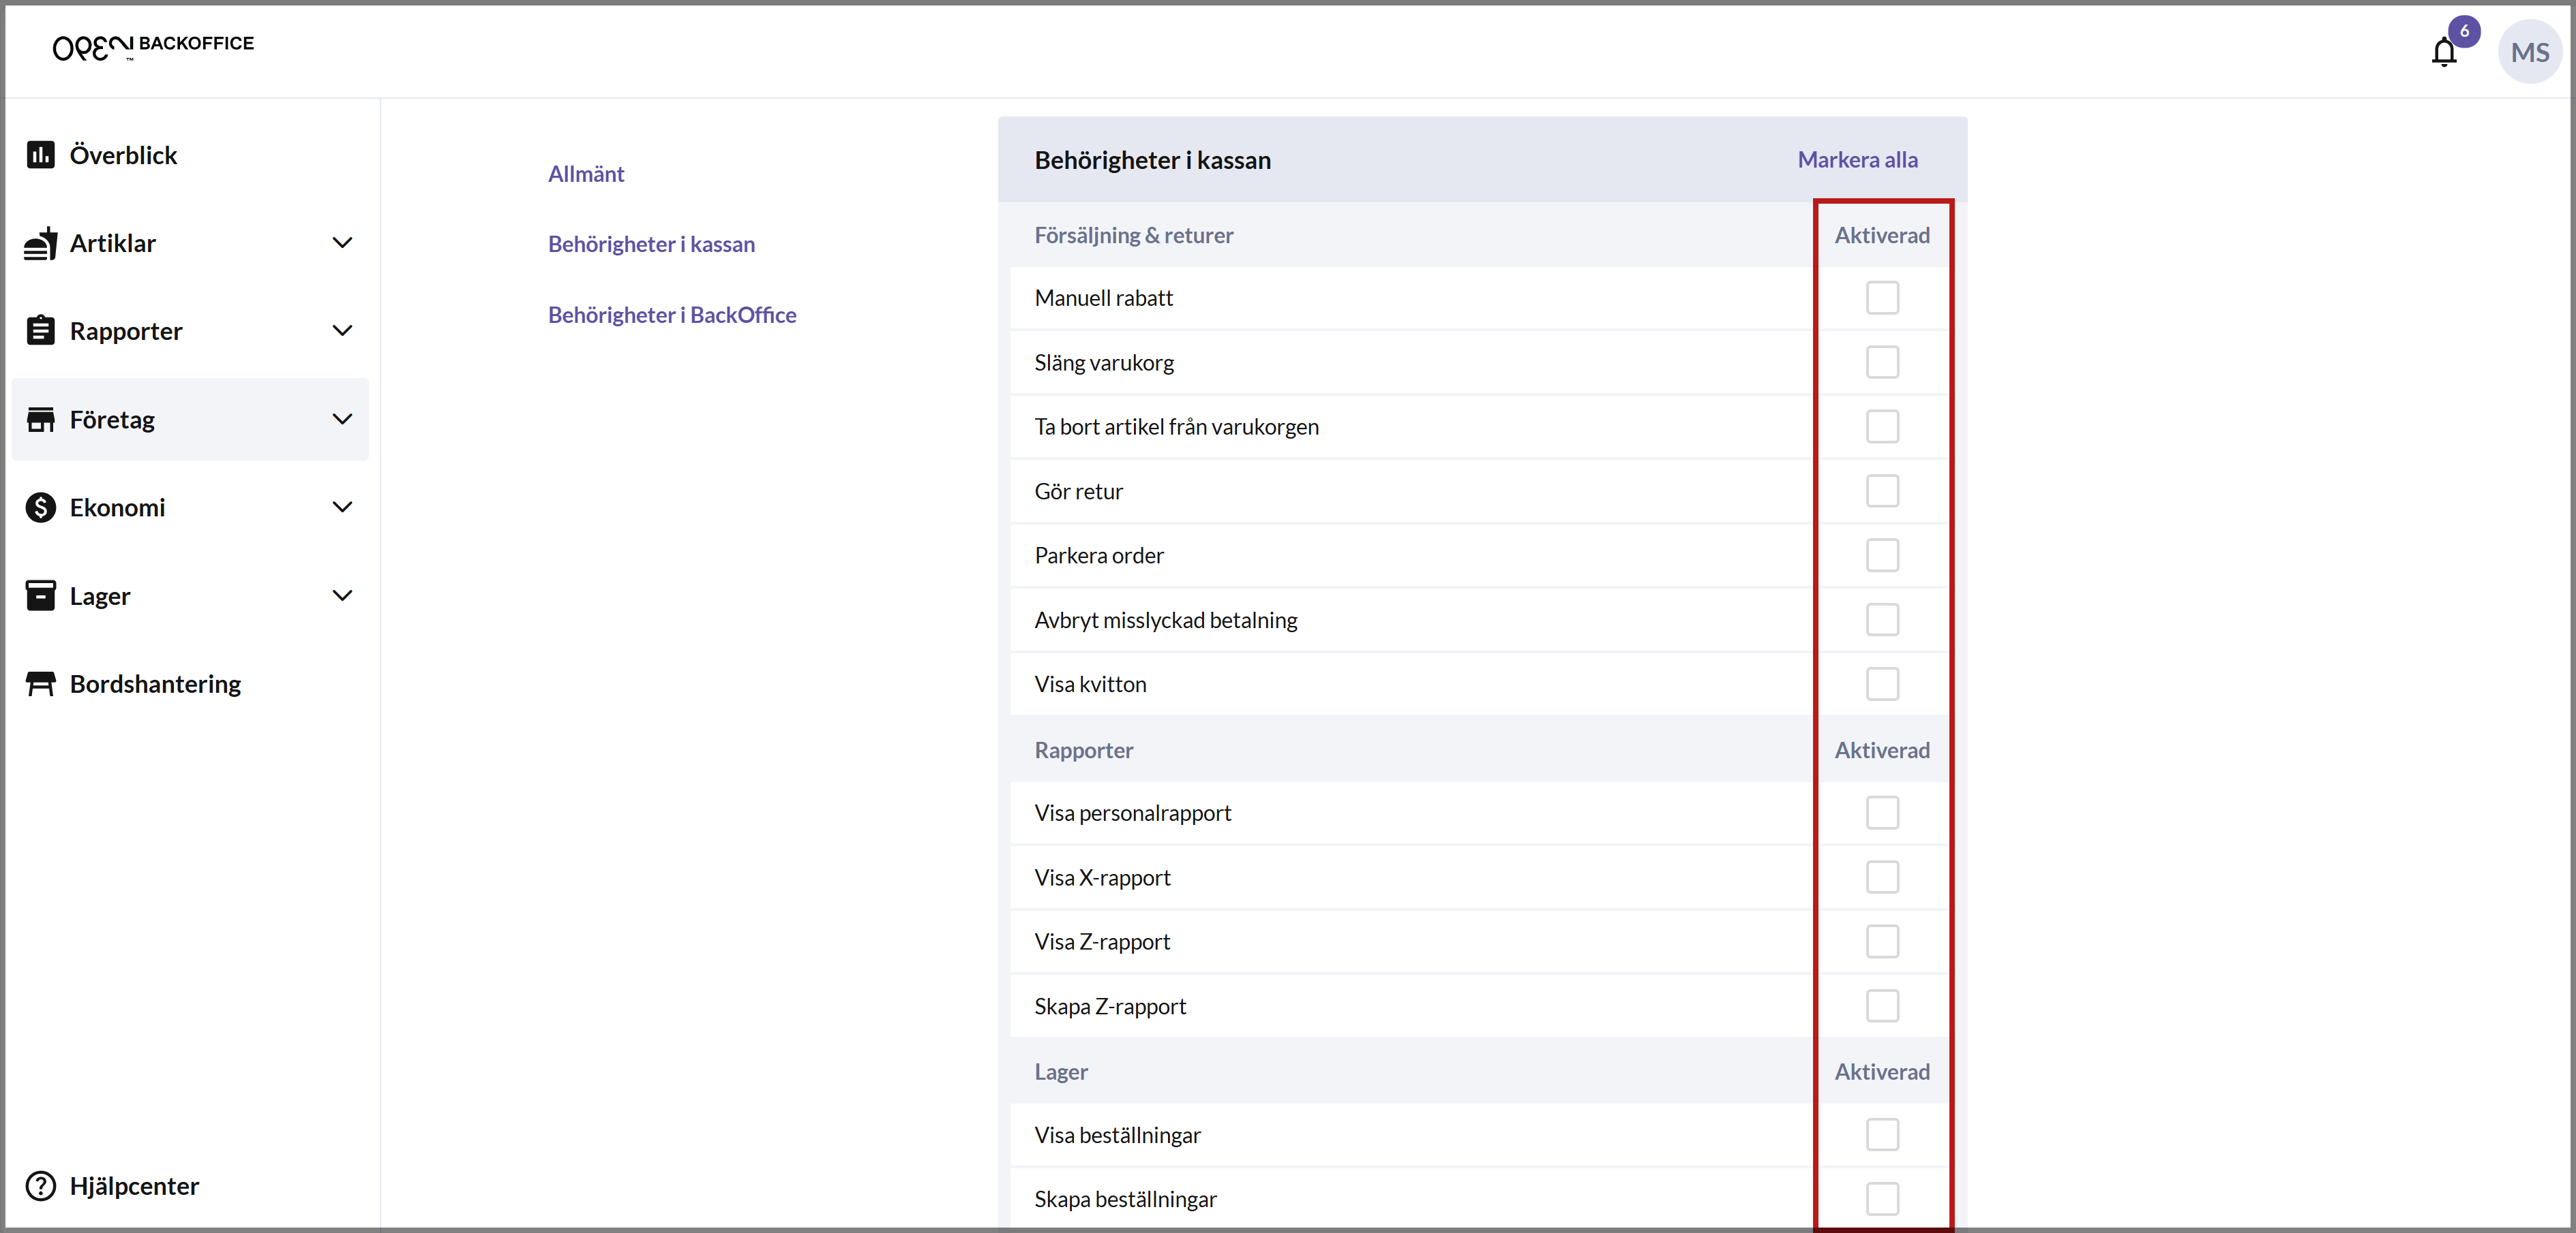The height and width of the screenshot is (1233, 2576).
Task: Click the Lager archive box icon
Action: [41, 595]
